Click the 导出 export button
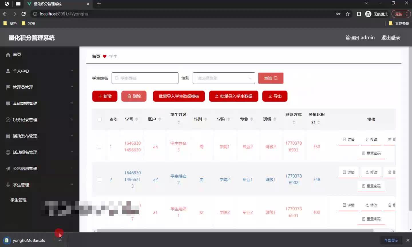 click(275, 96)
